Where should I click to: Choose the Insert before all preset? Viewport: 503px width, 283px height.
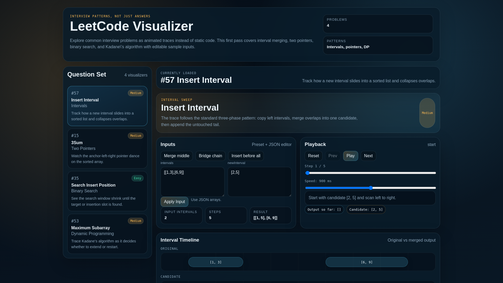tap(246, 156)
